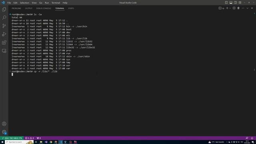Click the 'total 44' line in terminal
The image size is (256, 144).
[x=17, y=18]
